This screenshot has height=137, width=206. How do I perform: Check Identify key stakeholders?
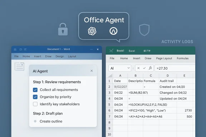pos(35,104)
